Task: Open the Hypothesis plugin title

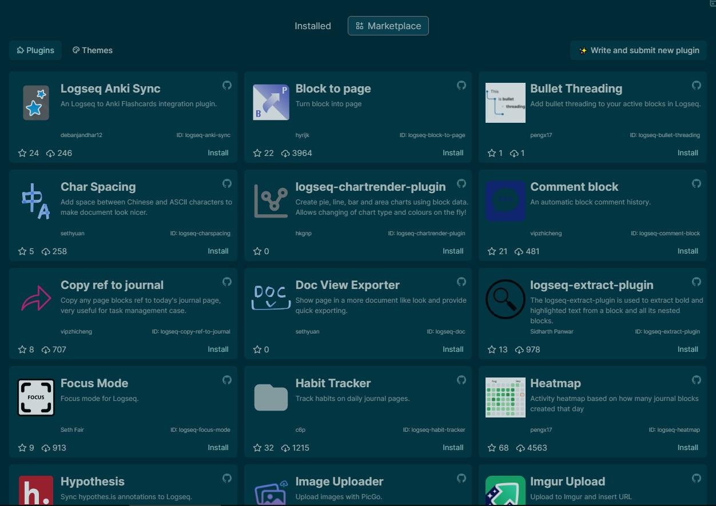Action: 92,481
